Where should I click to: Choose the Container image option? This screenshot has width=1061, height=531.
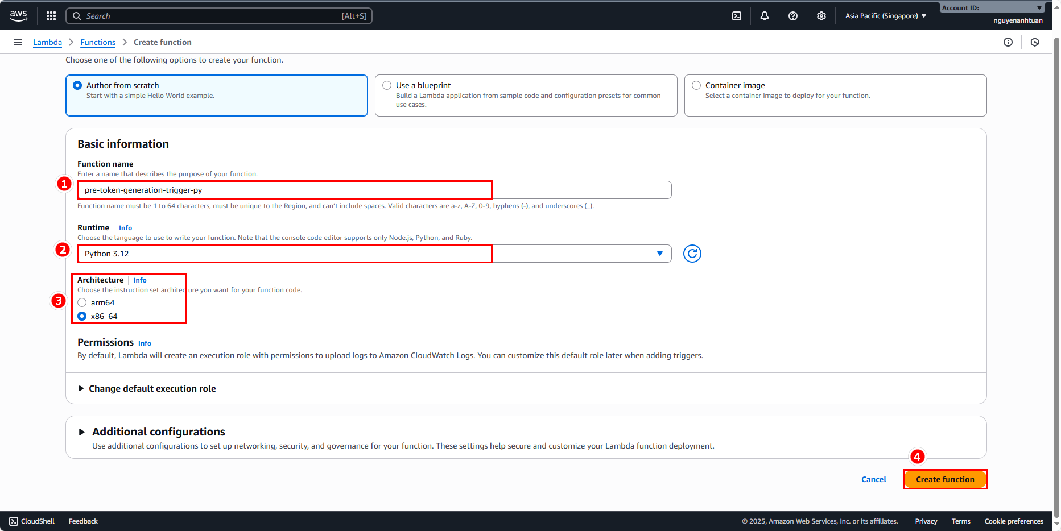[x=696, y=85]
